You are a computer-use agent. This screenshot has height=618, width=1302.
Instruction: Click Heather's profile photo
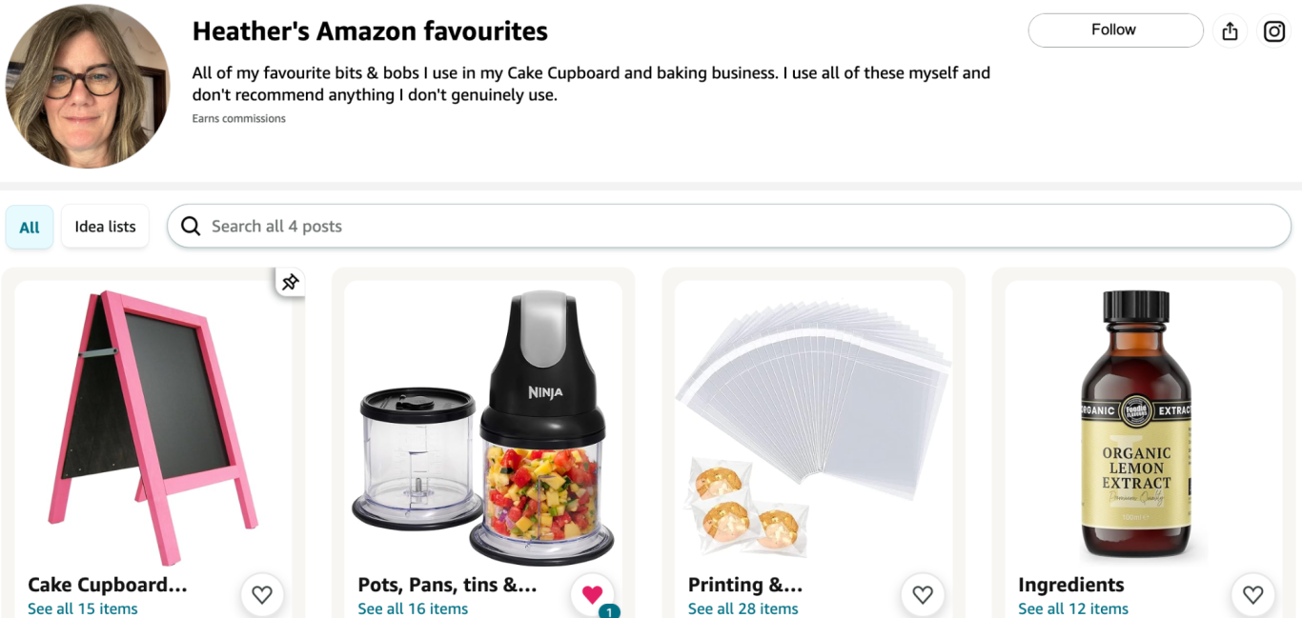[88, 87]
